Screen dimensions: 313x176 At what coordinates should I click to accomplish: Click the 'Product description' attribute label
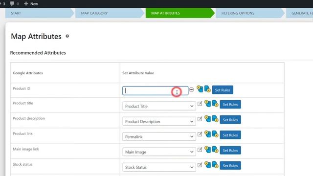[29, 118]
